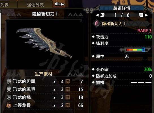Image resolution: width=154 pixels, height=113 pixels.
Task: Open the 强化列表 tab
Action: [x=35, y=5]
